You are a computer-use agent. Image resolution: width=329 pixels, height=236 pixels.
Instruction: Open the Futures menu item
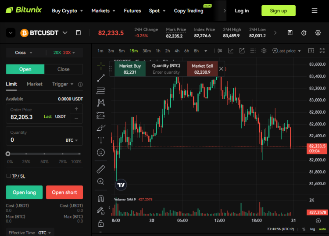pos(132,11)
